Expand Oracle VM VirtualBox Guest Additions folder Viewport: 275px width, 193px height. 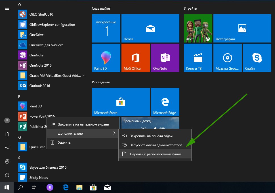pos(83,75)
